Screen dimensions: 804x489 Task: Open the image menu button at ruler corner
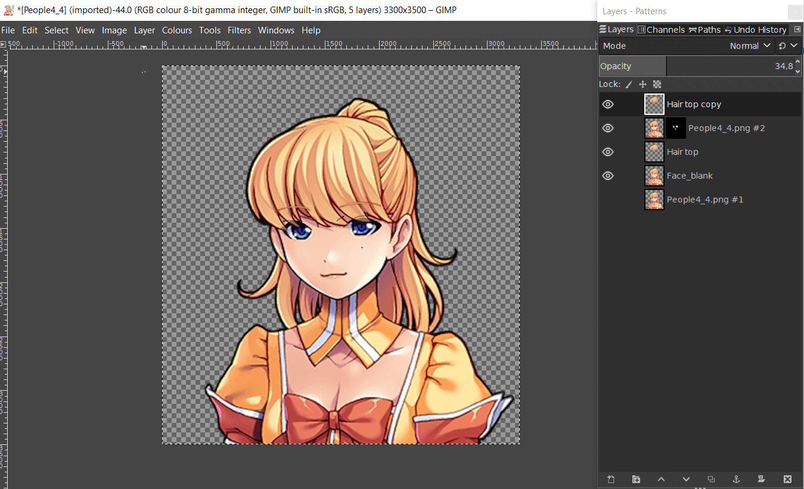pos(4,44)
